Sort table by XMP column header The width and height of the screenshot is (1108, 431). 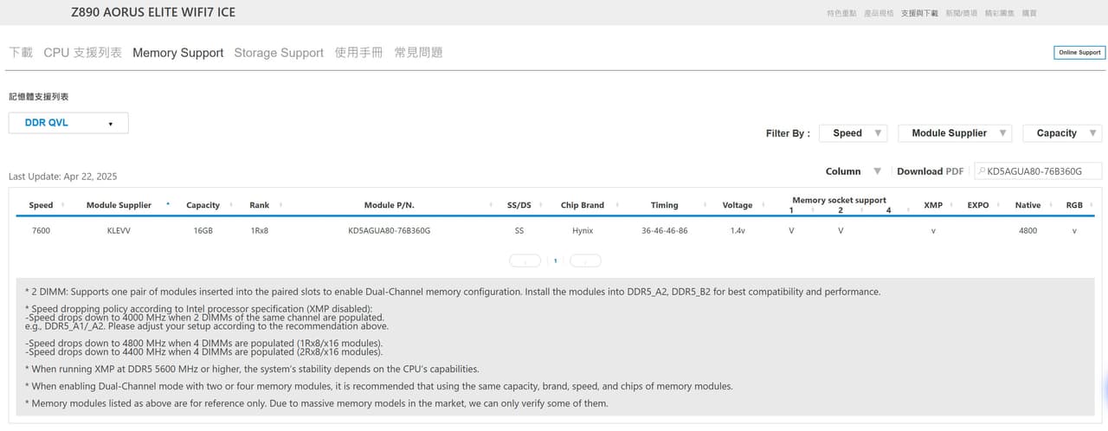[933, 205]
